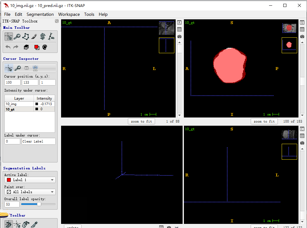This screenshot has height=228, width=307.
Task: Open the color map palette icon
Action: coord(45,47)
